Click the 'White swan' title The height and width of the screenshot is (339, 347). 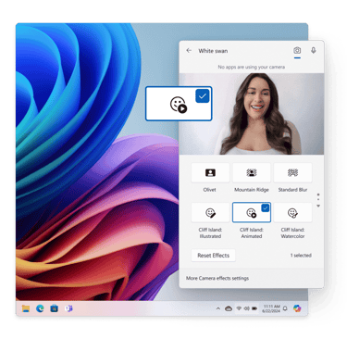point(213,51)
